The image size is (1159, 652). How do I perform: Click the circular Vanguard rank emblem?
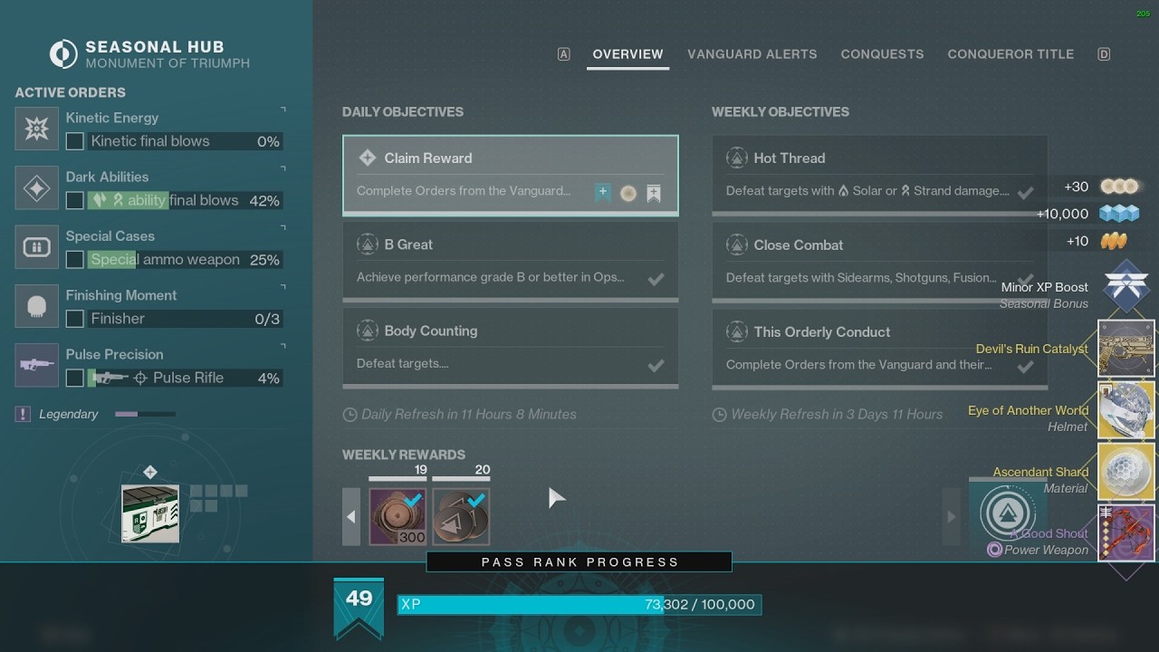coord(1006,513)
